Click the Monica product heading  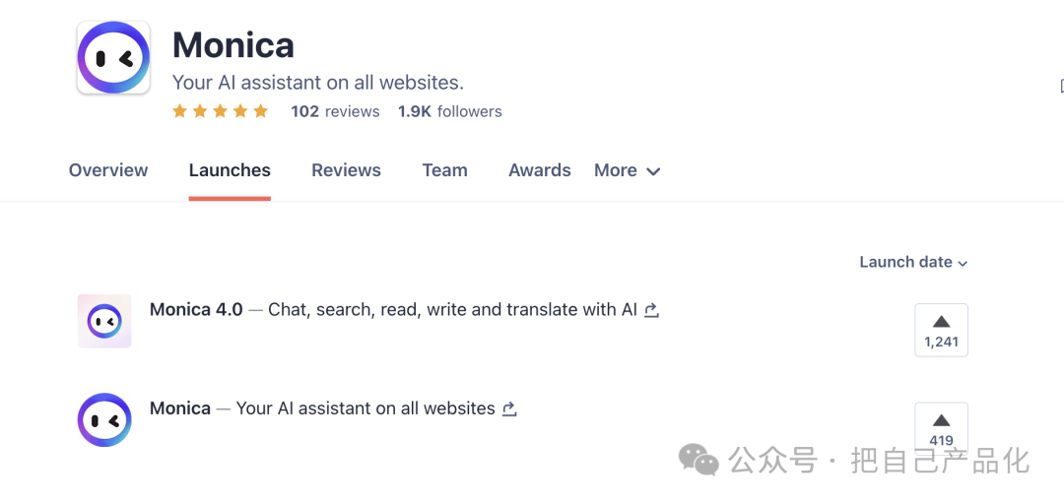(233, 45)
